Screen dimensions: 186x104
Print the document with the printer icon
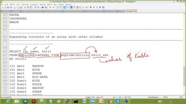point(21,8)
